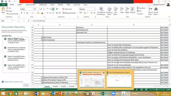The width and height of the screenshot is (171, 96).
Task: Open Find & Select binoculars
Action: (x=156, y=11)
